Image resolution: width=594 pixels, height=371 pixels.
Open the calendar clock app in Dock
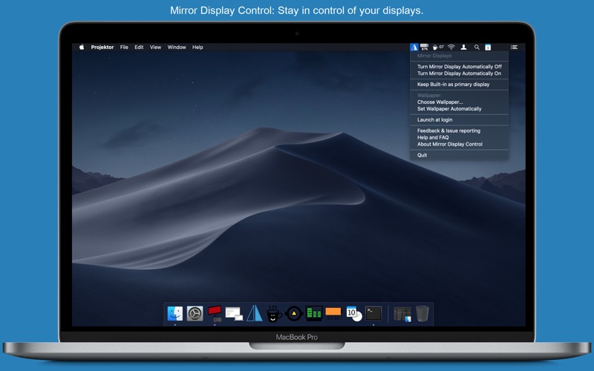[x=354, y=314]
